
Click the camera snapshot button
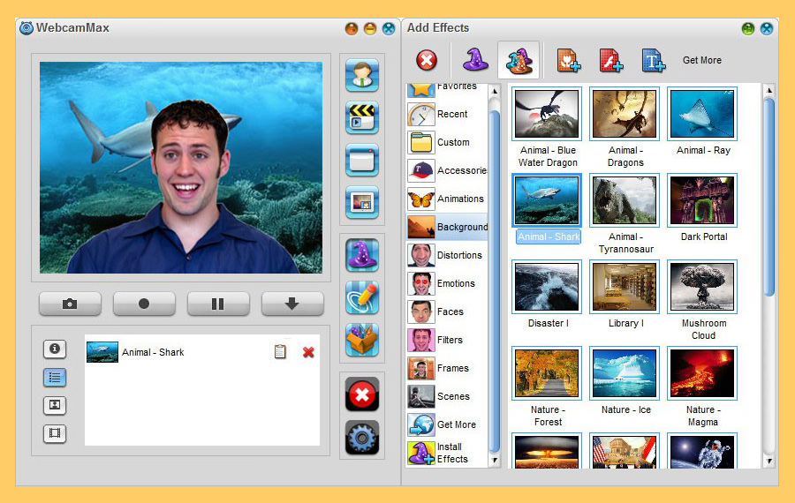coord(70,304)
